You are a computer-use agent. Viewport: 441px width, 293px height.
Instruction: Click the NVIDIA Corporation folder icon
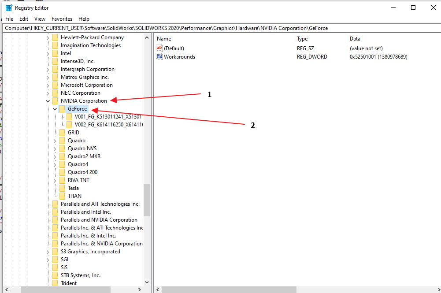[x=55, y=100]
